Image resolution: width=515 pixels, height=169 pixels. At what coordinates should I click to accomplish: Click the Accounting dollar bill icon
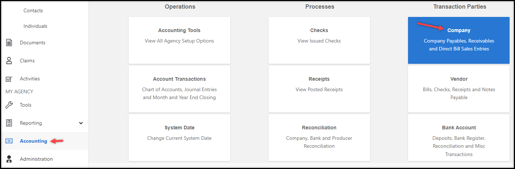(9, 141)
